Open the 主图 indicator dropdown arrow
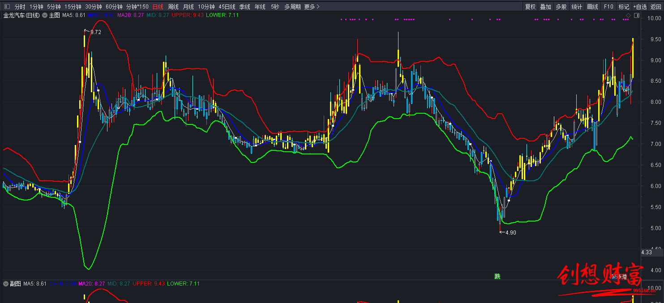This screenshot has height=303, width=664. pyautogui.click(x=45, y=15)
